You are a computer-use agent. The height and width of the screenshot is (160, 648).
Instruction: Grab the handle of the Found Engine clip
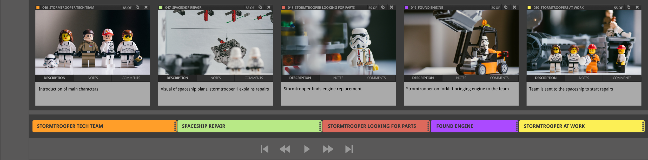pos(517,126)
